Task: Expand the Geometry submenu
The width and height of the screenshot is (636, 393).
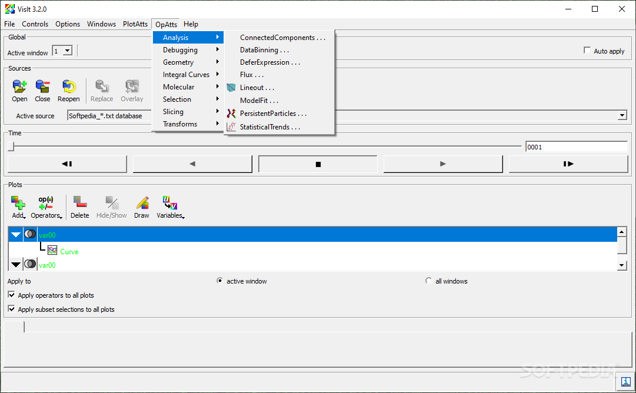Action: (188, 62)
